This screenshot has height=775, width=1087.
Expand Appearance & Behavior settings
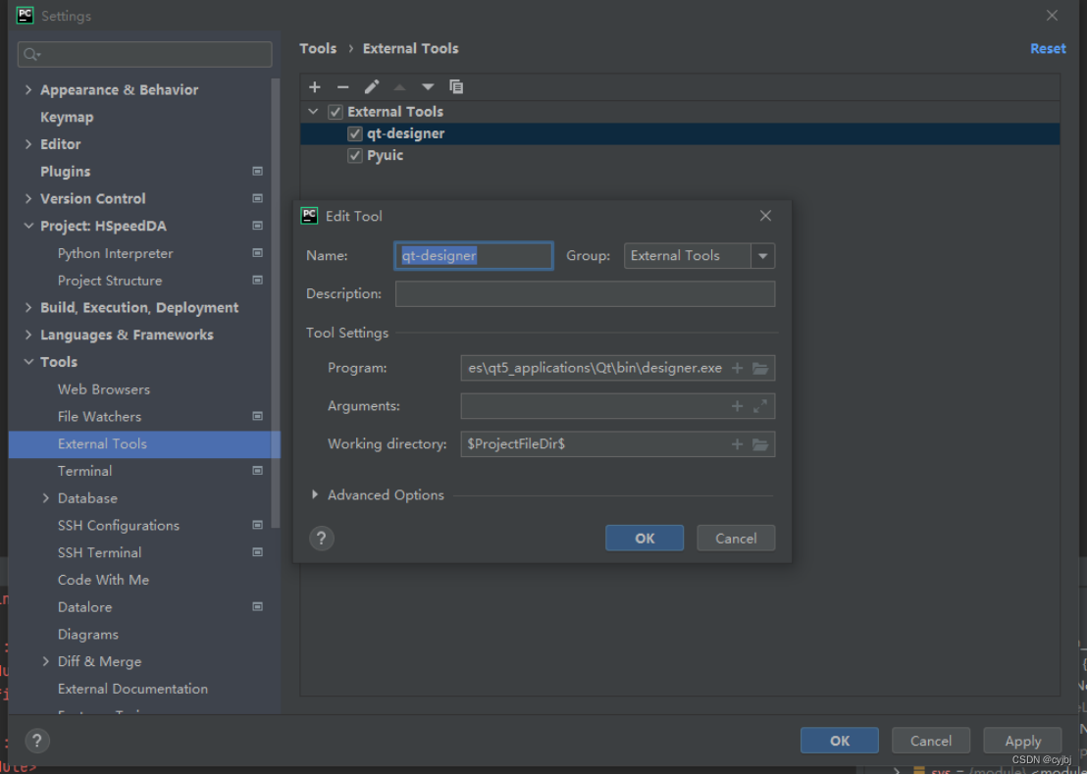click(x=28, y=90)
